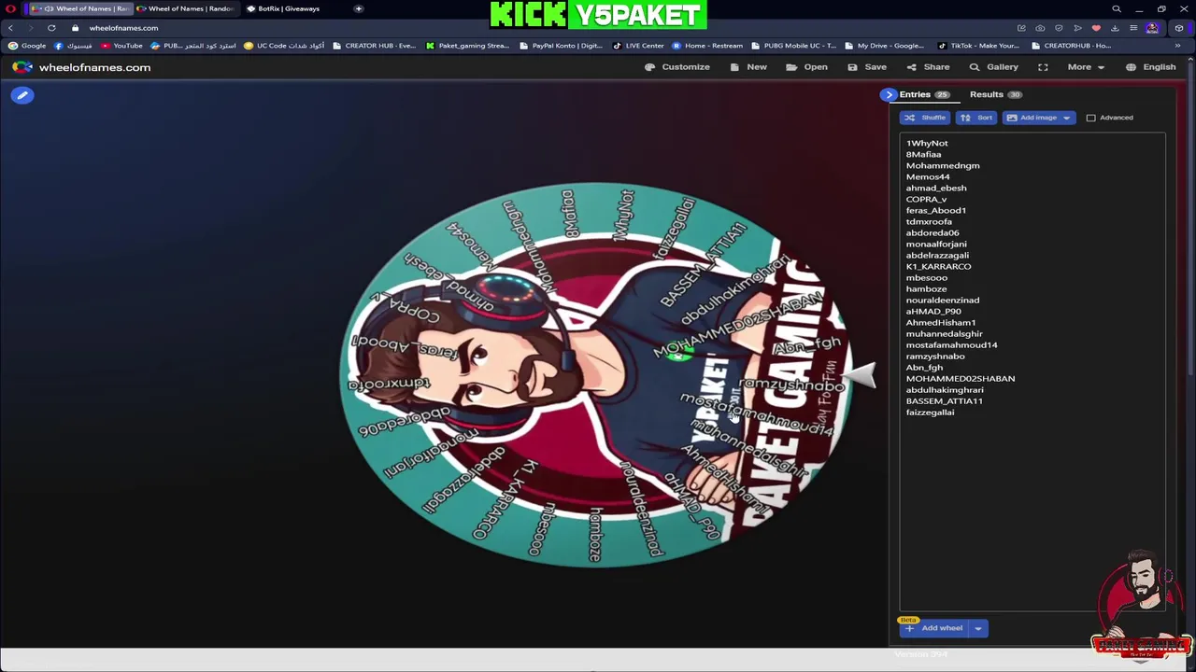
Task: Open a new browser tab
Action: [358, 8]
